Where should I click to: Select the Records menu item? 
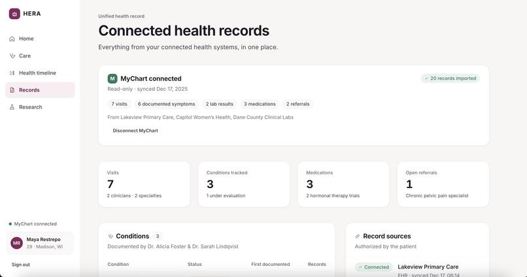pyautogui.click(x=40, y=90)
